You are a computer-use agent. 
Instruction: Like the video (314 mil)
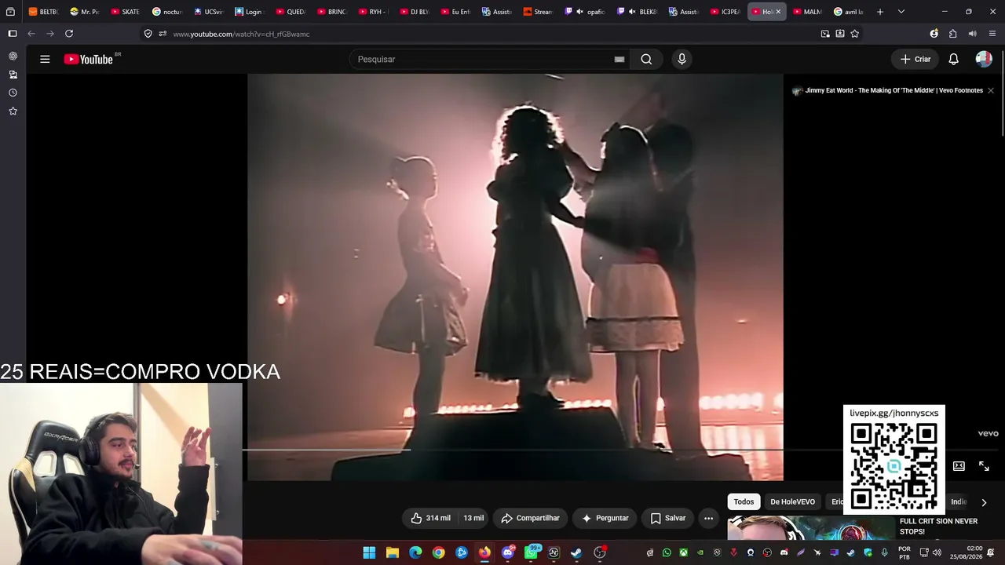431,518
